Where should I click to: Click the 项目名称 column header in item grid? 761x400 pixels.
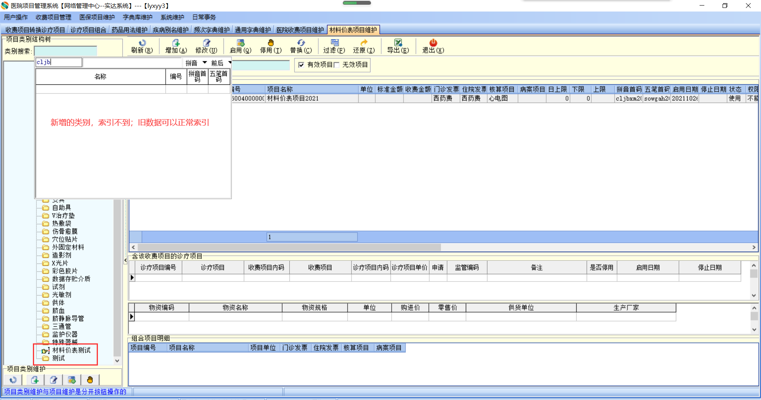tap(312, 89)
